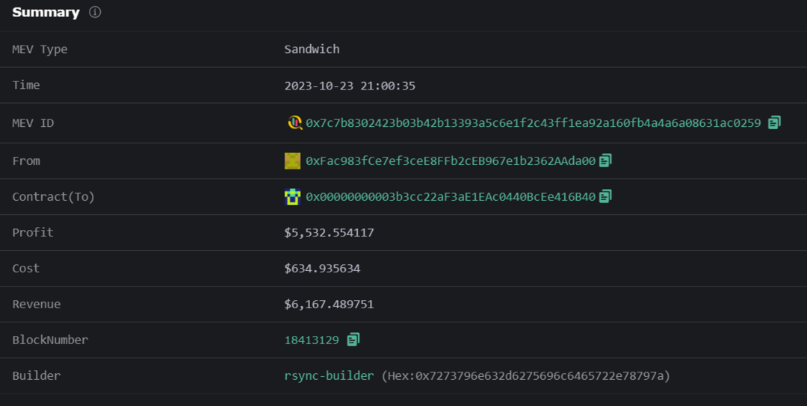
Task: Open the From address 0xFac983 link
Action: click(450, 160)
